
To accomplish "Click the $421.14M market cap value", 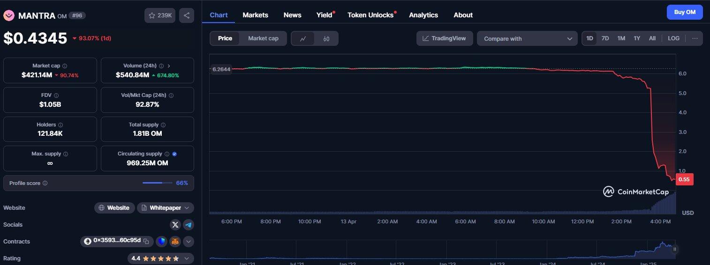I will pos(37,75).
